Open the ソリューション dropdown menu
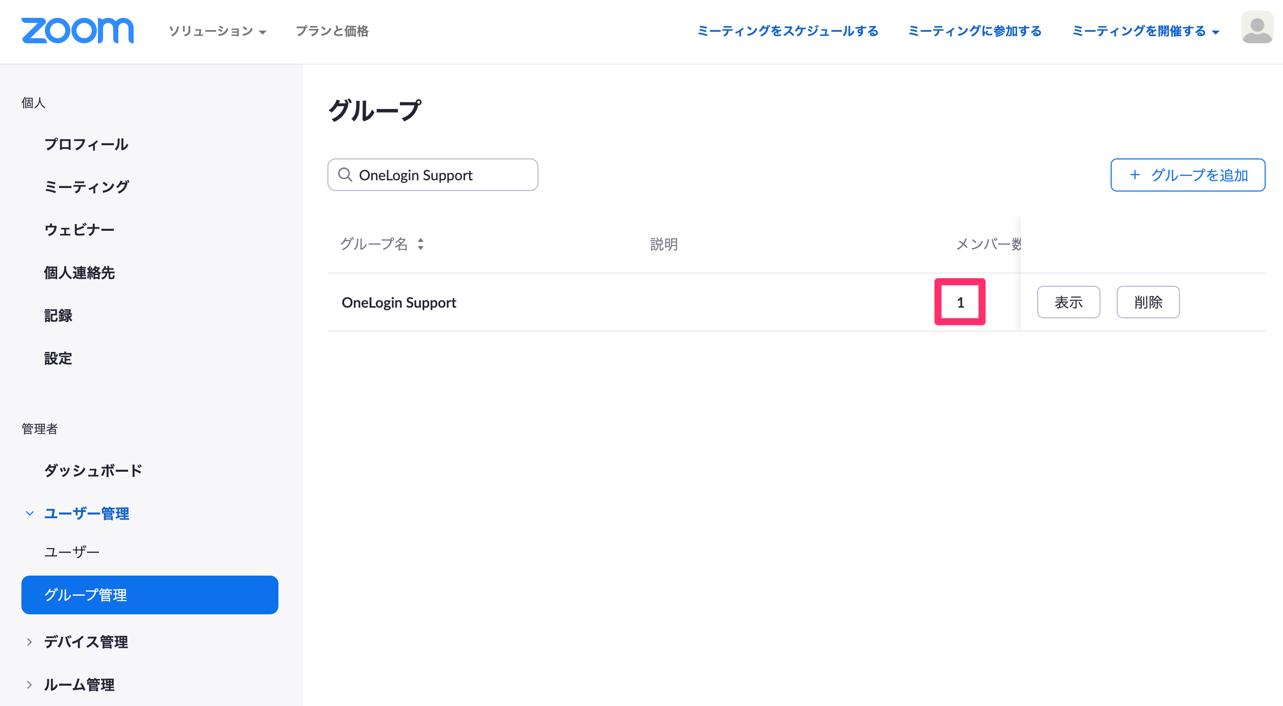This screenshot has height=706, width=1283. pyautogui.click(x=218, y=31)
